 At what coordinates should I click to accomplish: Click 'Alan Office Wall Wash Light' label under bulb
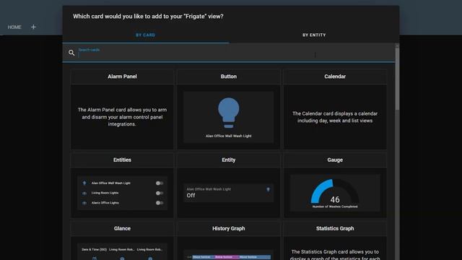click(x=229, y=136)
